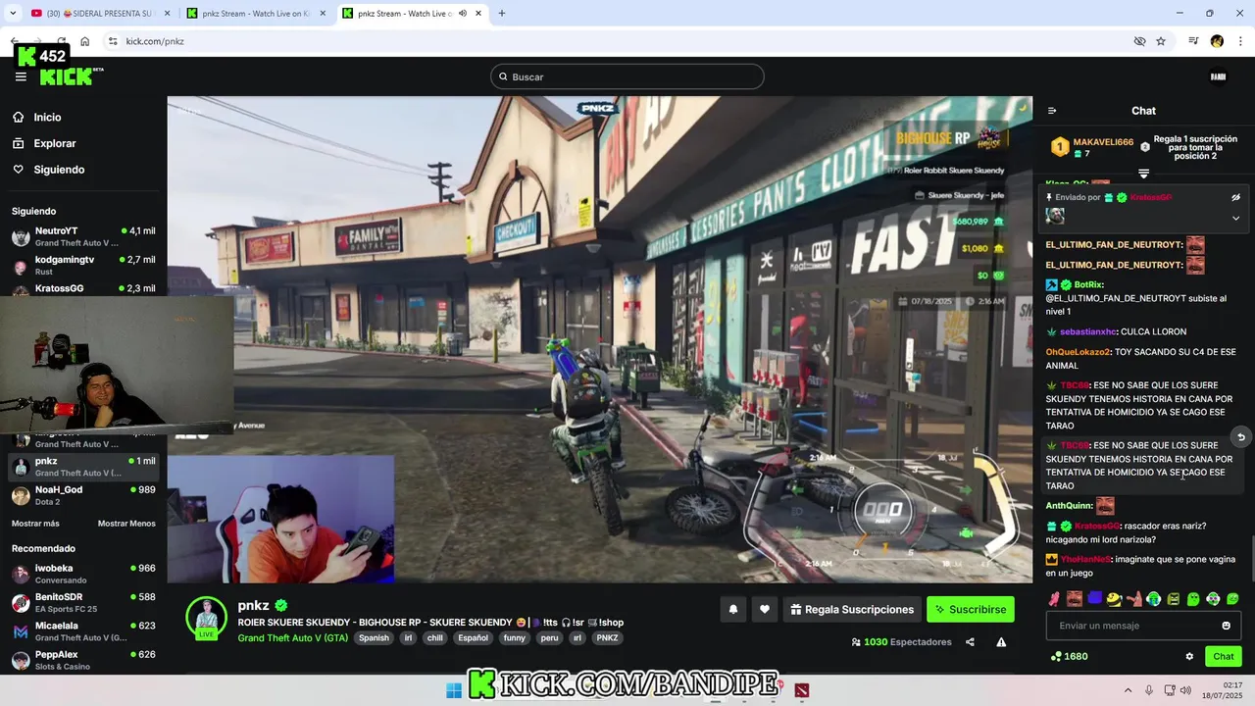Image resolution: width=1255 pixels, height=706 pixels.
Task: Select the peru tag
Action: (549, 638)
